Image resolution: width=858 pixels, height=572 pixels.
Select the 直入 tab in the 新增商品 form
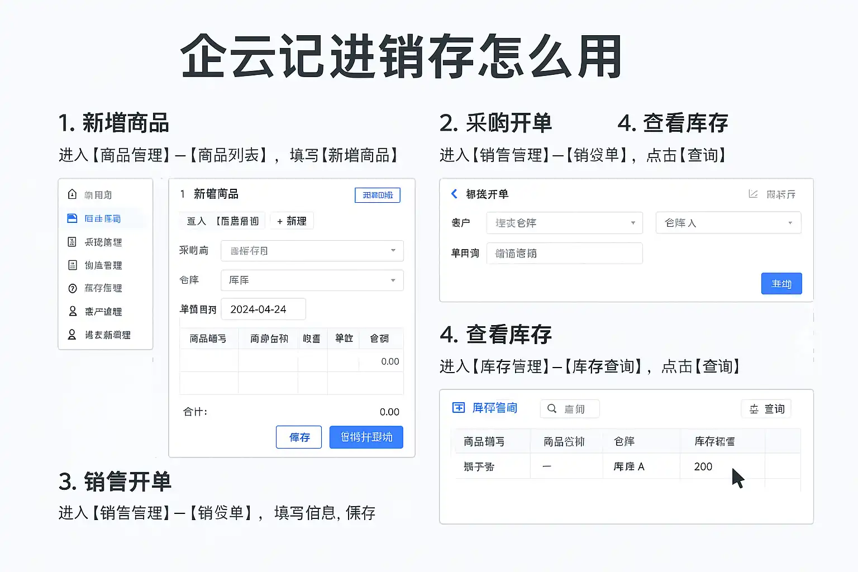pyautogui.click(x=196, y=221)
